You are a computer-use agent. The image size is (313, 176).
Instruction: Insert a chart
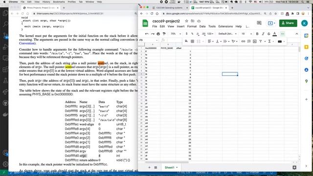[255, 41]
